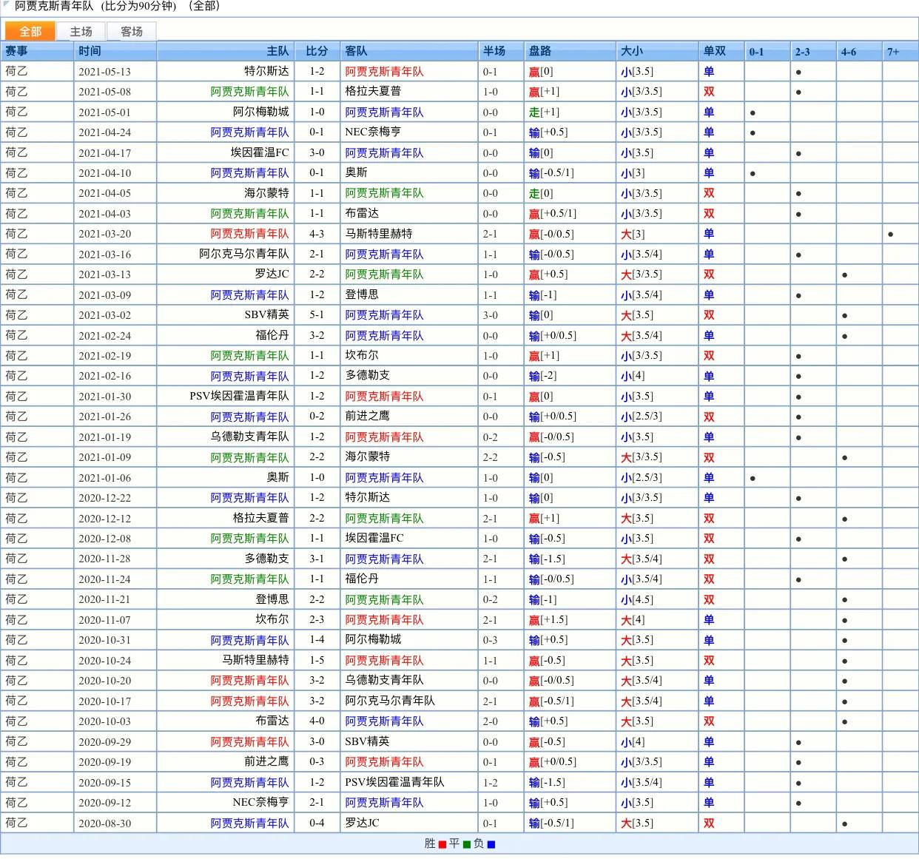Click the small triangle icon beside the page title
The height and width of the screenshot is (859, 919).
7,5
